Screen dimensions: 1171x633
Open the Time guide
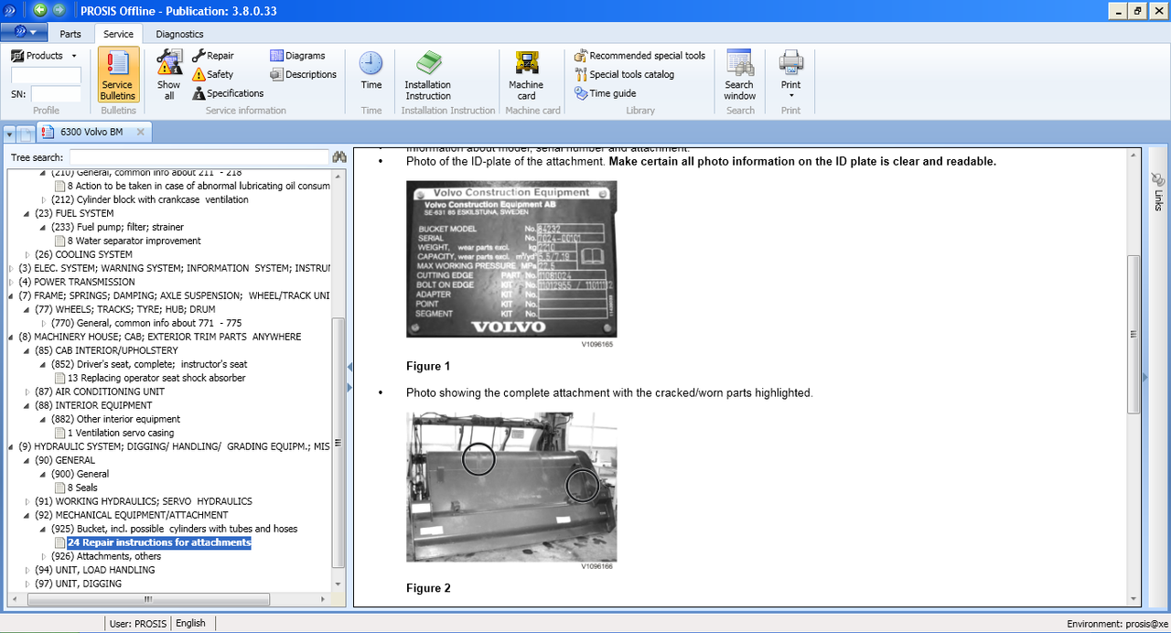coord(605,93)
